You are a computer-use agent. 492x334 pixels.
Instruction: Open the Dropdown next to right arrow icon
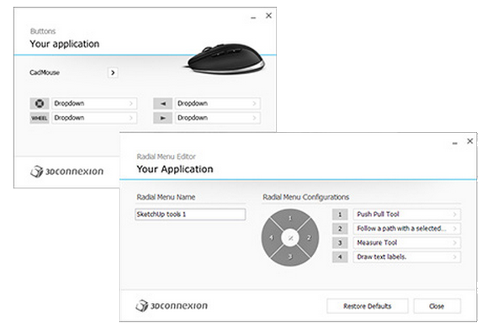coord(218,118)
